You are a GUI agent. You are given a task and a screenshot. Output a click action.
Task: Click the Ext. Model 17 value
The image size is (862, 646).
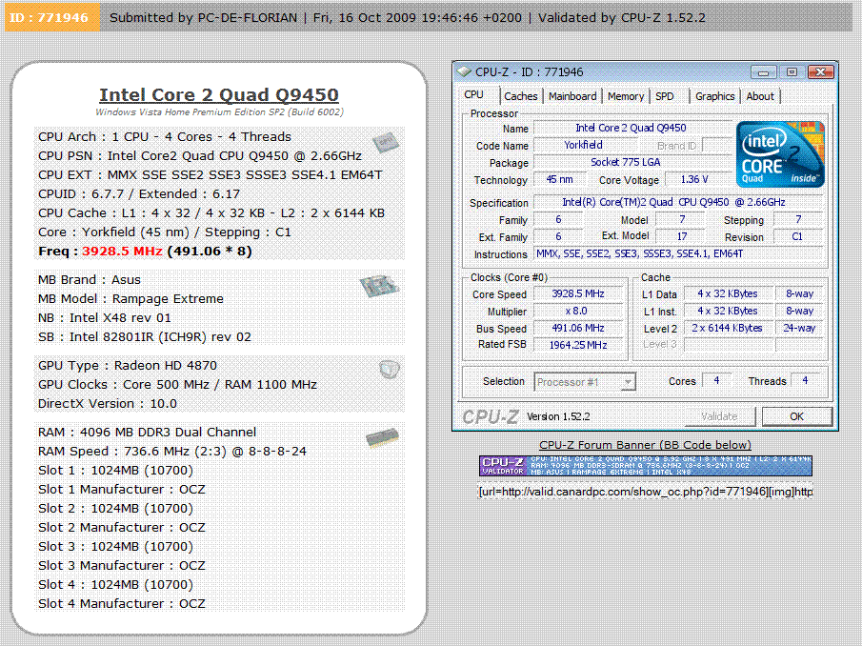pyautogui.click(x=682, y=236)
